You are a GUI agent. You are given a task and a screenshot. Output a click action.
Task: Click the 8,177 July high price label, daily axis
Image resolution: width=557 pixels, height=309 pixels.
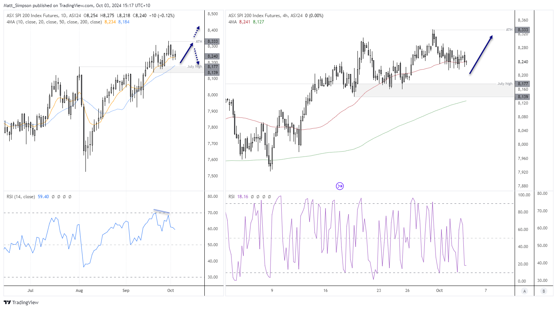click(213, 67)
